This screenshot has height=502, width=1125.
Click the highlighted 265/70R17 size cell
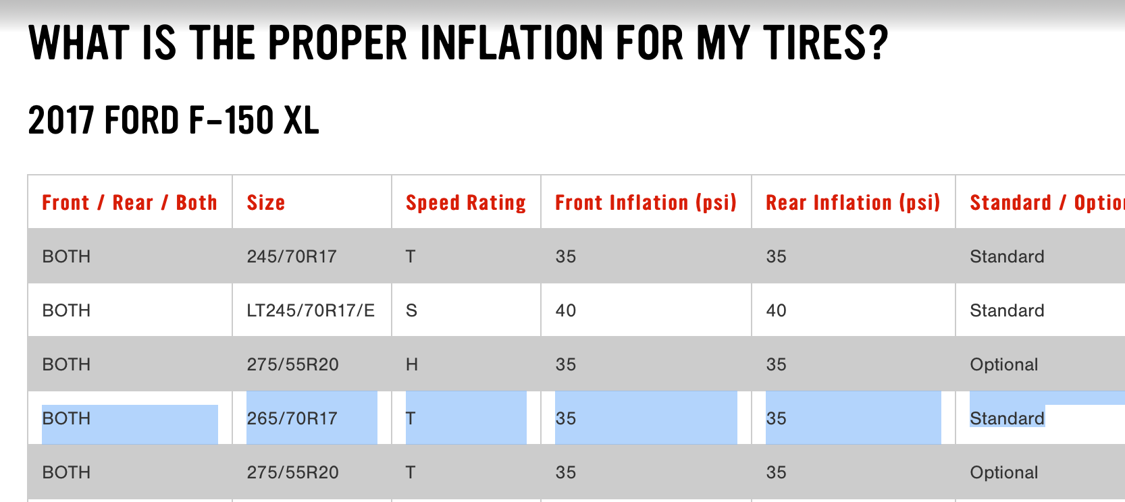point(292,418)
